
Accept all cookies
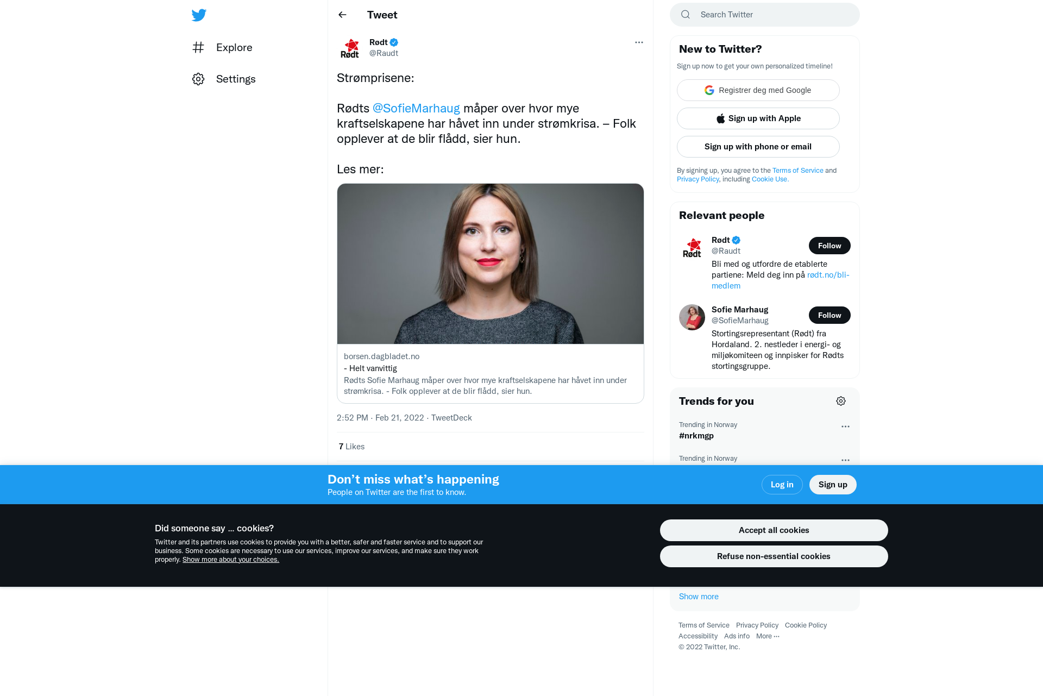coord(774,530)
